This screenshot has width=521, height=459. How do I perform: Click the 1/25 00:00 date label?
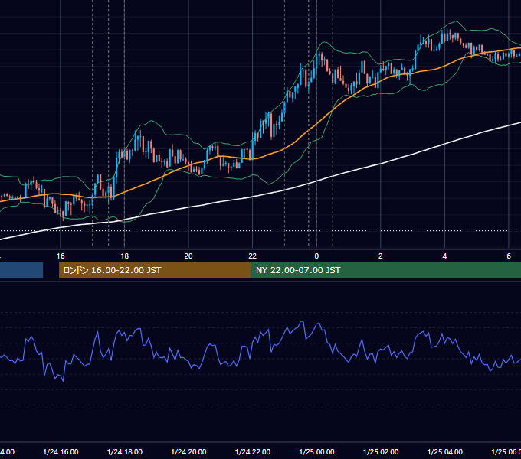[316, 452]
